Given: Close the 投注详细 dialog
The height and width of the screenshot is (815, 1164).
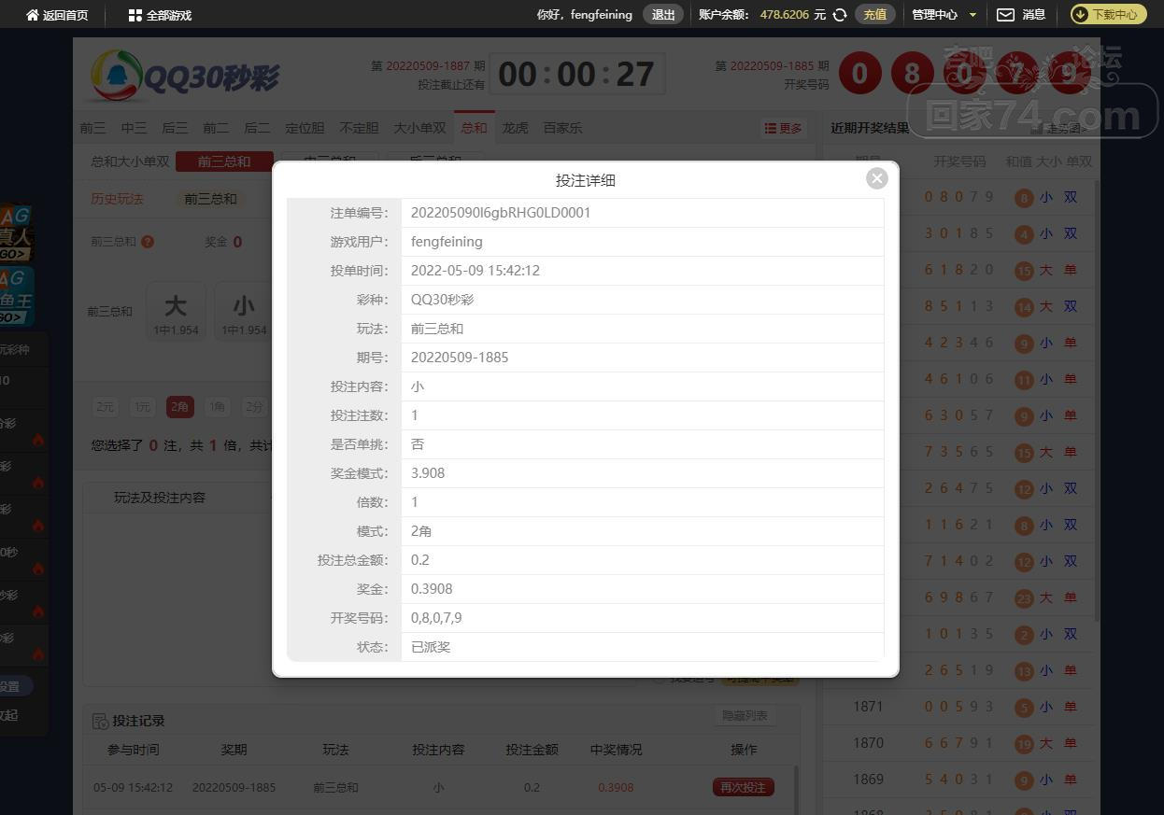Looking at the screenshot, I should (x=876, y=178).
